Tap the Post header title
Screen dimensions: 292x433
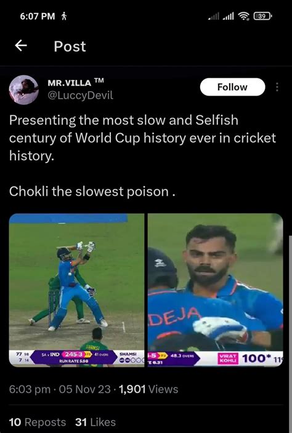coord(70,46)
